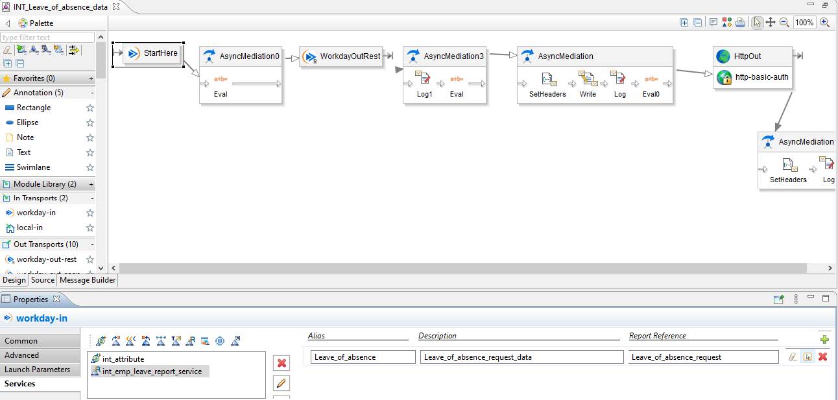Viewport: 838px width, 400px height.
Task: Select the Note annotation tool
Action: coord(25,137)
